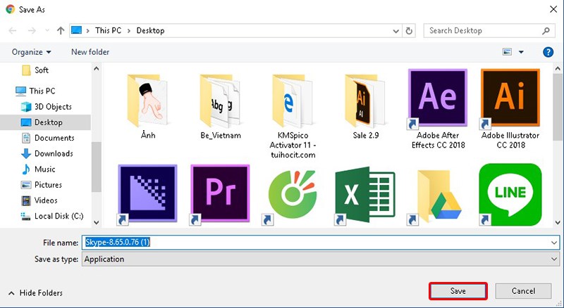Select the Adobe Premiere Pro shortcut icon
Screen dimensions: 564x308
click(221, 194)
